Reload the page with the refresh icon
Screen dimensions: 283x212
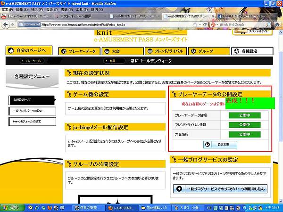[205, 24]
